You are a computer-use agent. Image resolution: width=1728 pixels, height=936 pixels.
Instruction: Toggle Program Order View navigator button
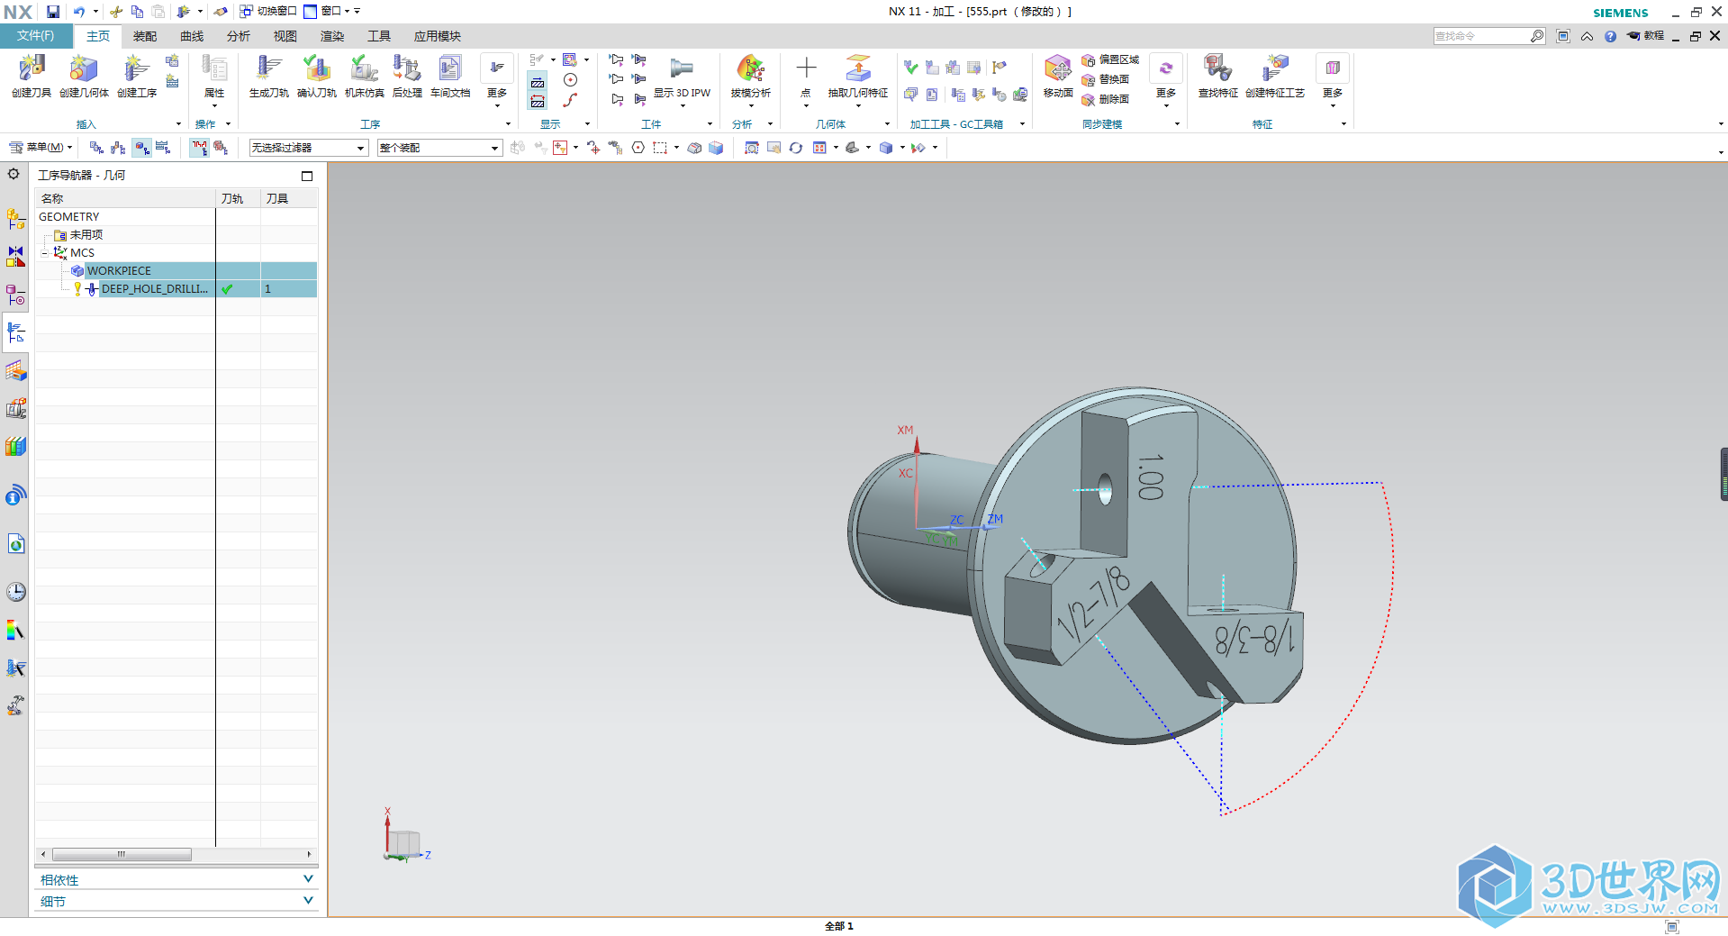click(x=96, y=148)
